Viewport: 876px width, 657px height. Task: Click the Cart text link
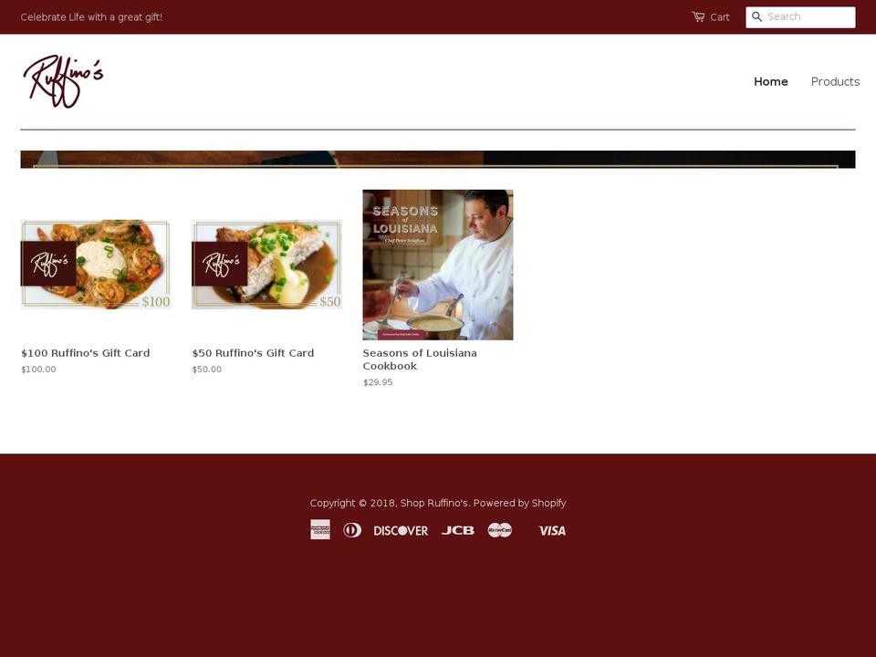(720, 17)
